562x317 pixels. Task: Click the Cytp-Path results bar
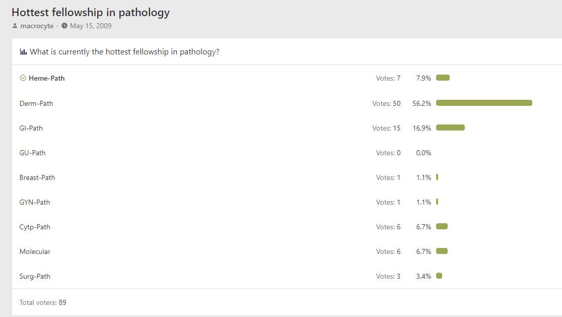pos(442,226)
